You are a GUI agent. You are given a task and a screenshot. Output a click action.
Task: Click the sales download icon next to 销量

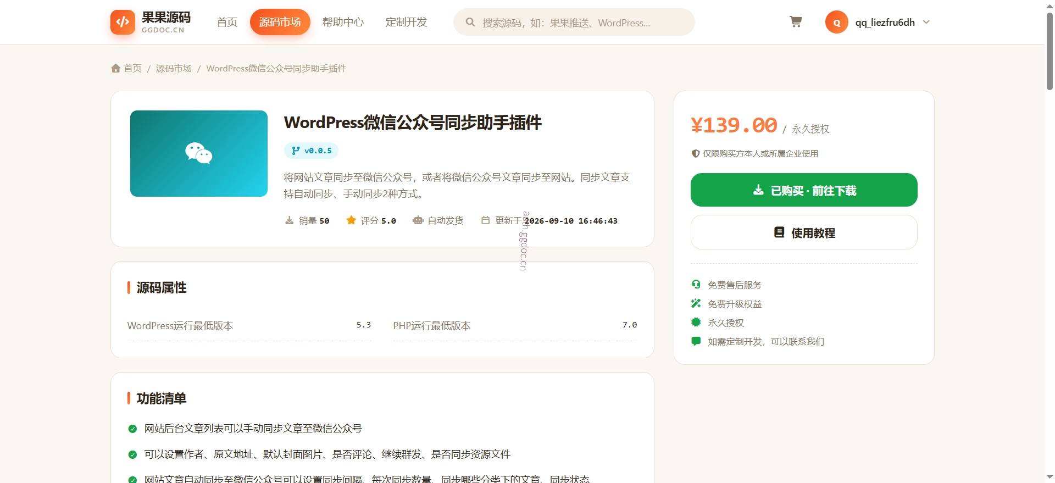tap(290, 220)
